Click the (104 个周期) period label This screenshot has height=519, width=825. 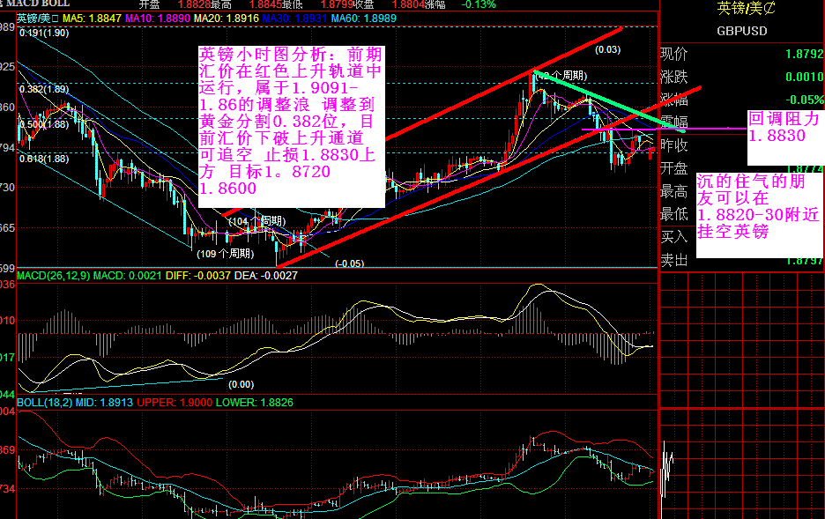(x=256, y=221)
